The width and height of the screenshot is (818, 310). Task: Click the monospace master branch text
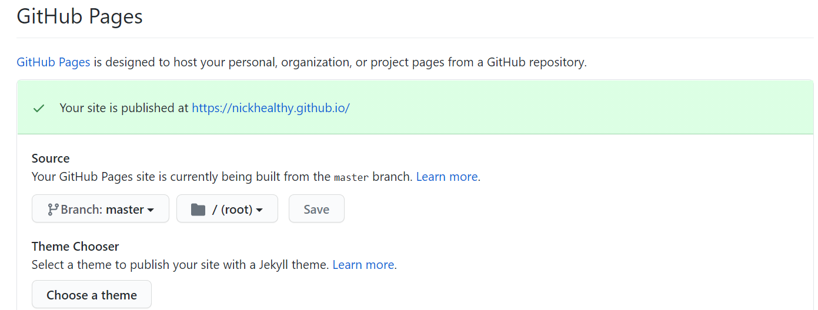pos(351,177)
